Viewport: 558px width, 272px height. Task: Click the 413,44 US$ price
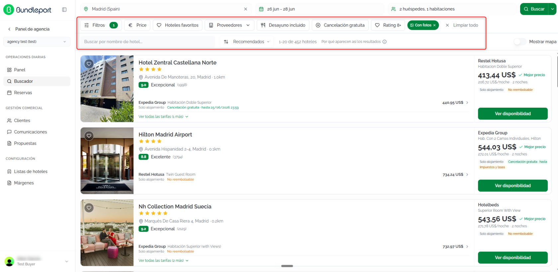(497, 75)
